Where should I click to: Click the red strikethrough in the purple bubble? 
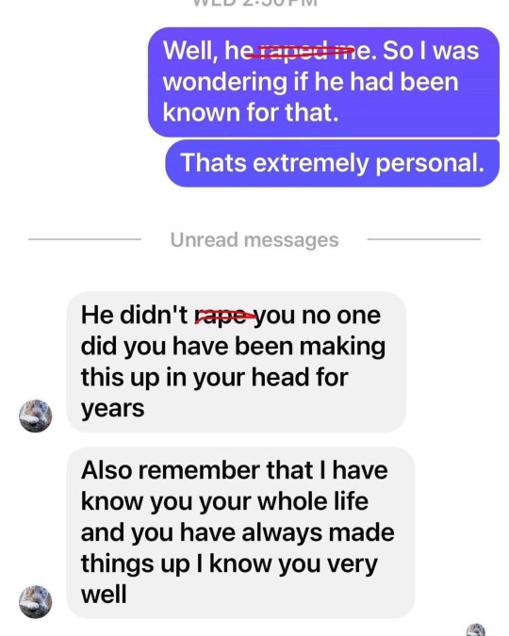pos(300,51)
